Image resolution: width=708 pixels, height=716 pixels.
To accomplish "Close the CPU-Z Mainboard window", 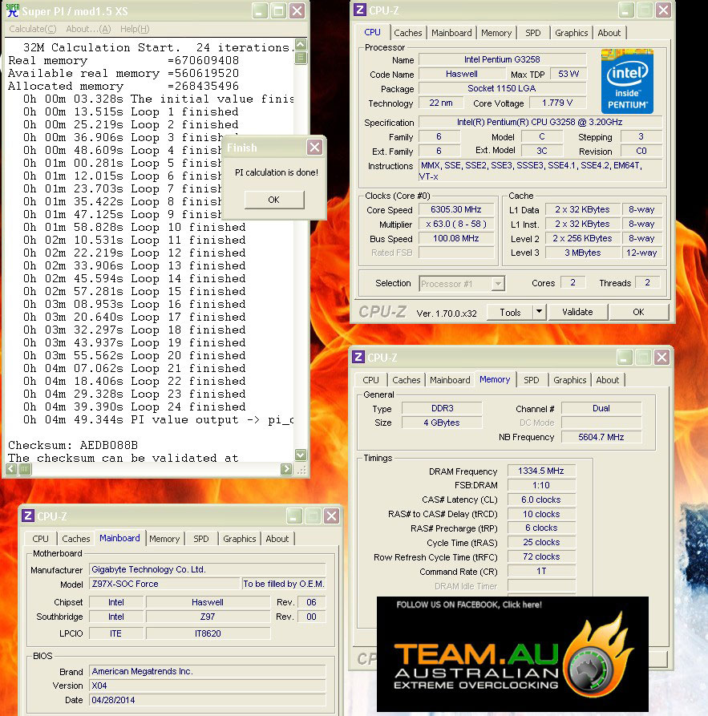I will pyautogui.click(x=332, y=516).
